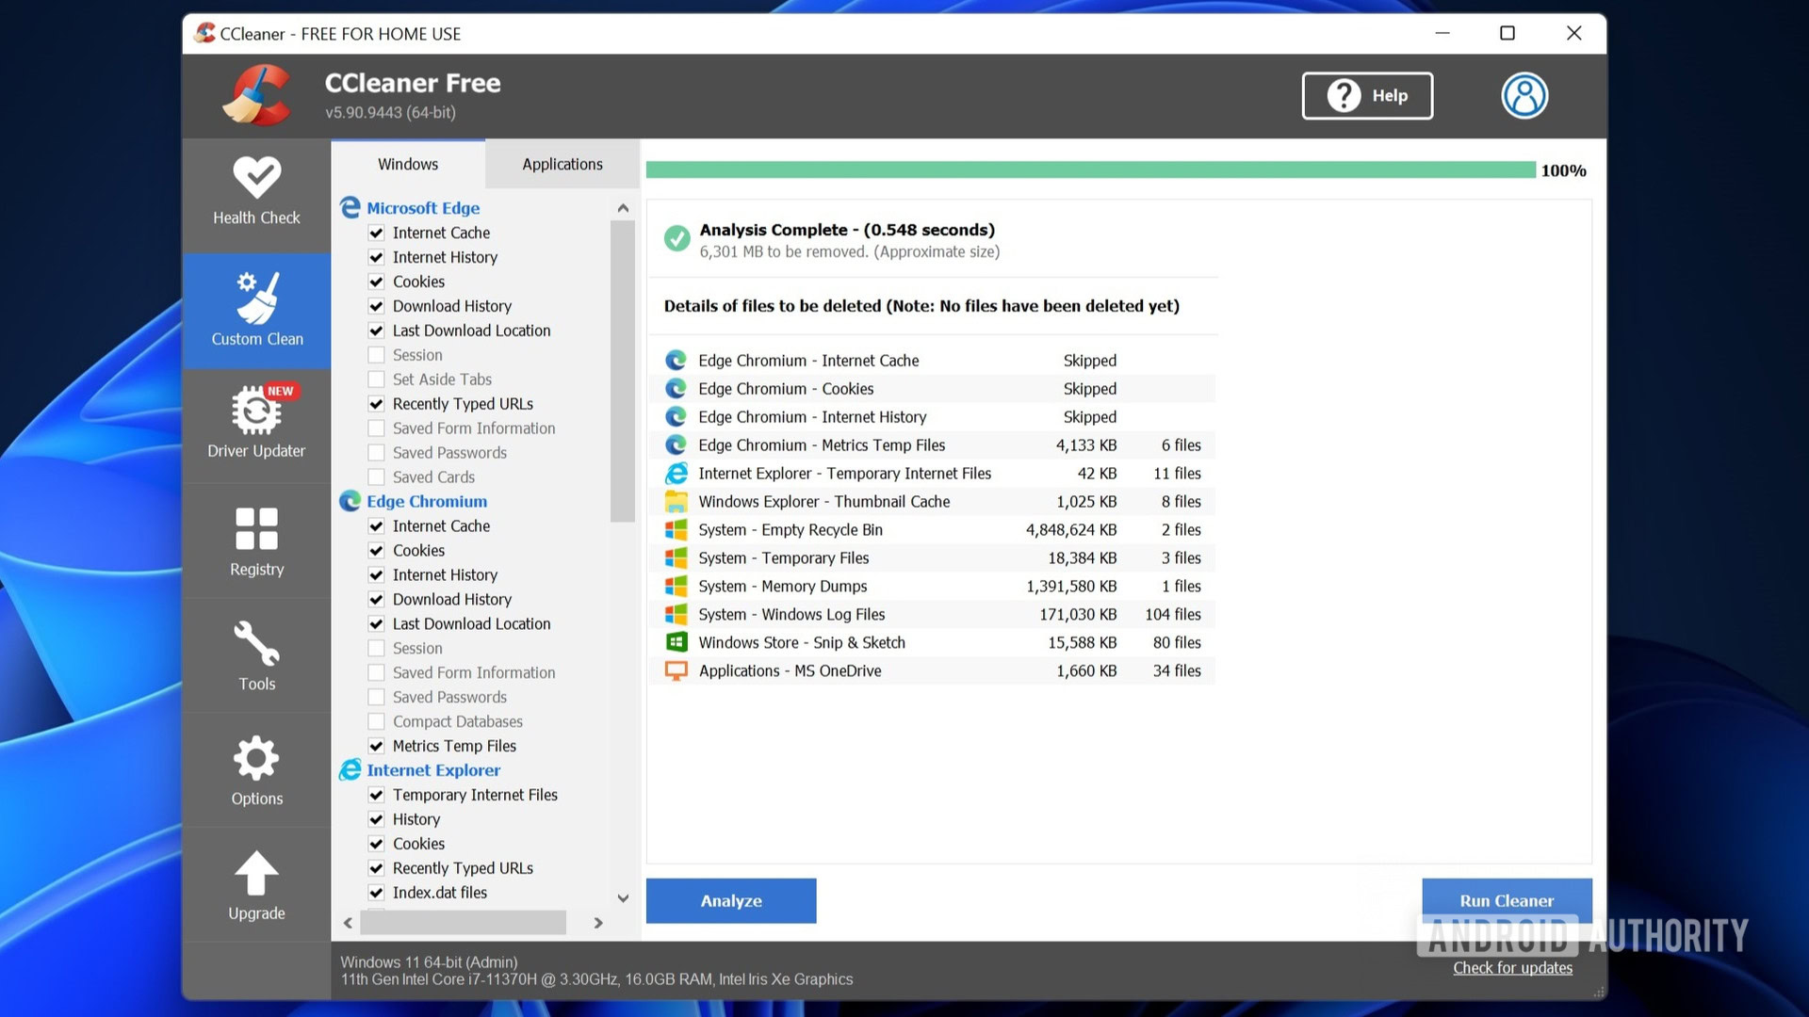Toggle Internet Explorer Cookies checkbox
Screen dimensions: 1809x1017
376,844
